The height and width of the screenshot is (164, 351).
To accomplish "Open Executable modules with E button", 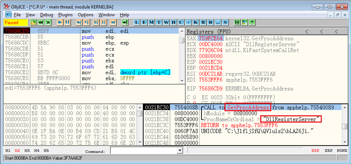I will (144, 23).
